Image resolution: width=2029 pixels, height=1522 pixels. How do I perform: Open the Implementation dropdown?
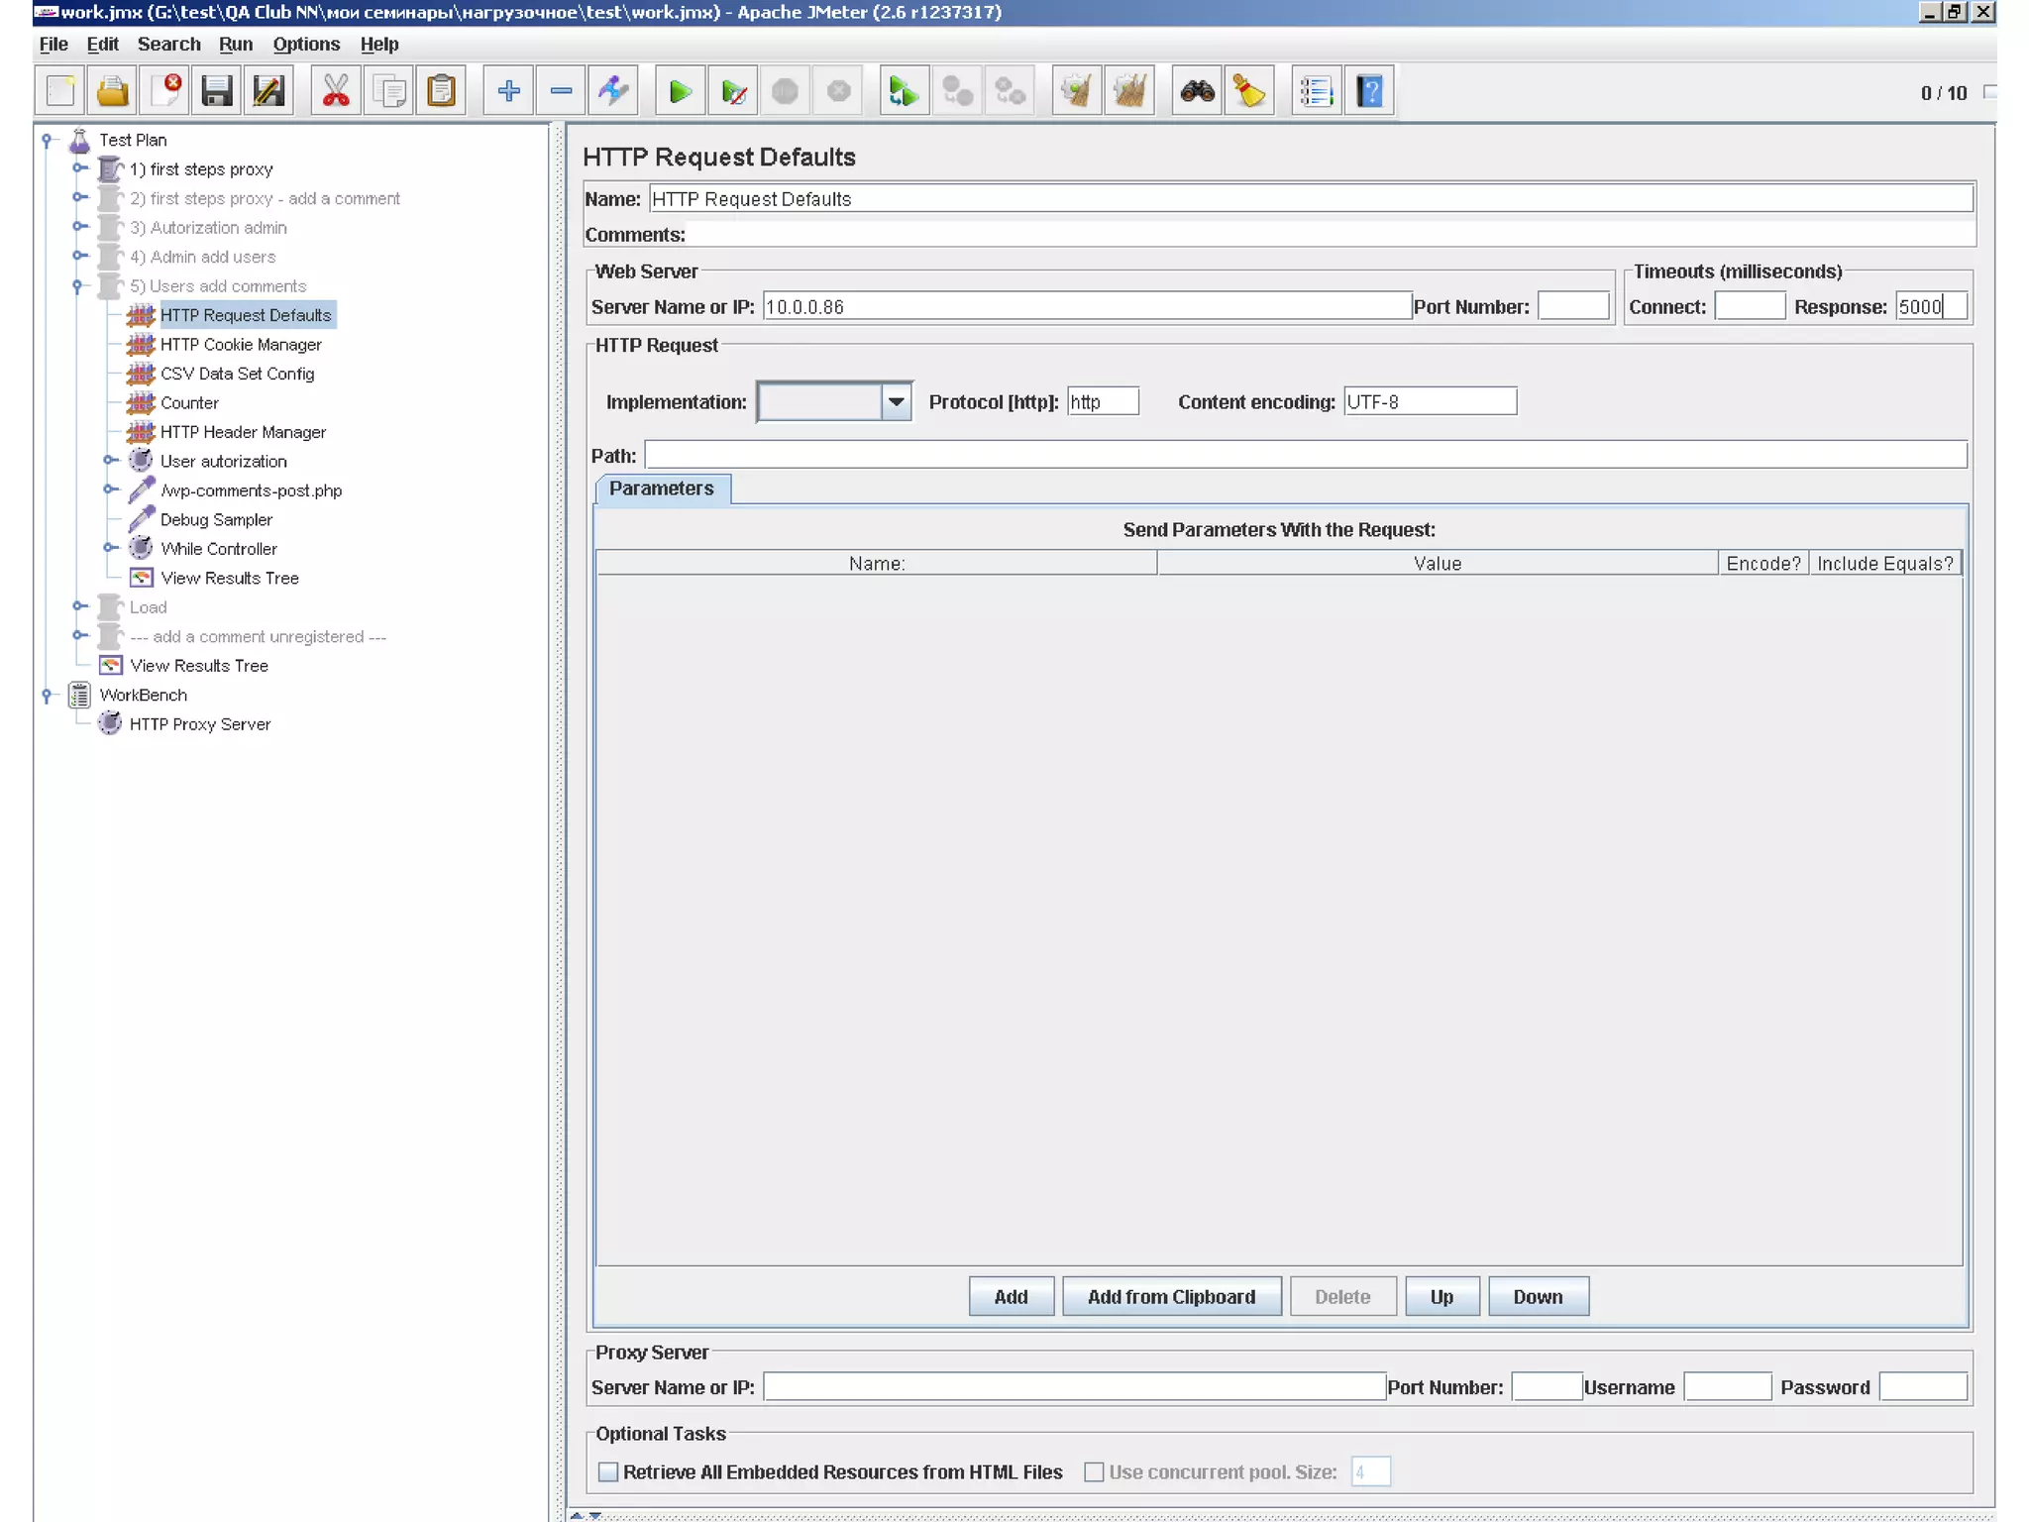896,402
